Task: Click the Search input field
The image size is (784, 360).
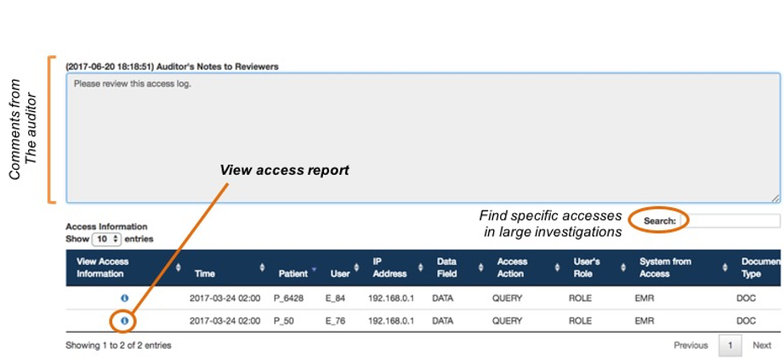Action: click(730, 221)
